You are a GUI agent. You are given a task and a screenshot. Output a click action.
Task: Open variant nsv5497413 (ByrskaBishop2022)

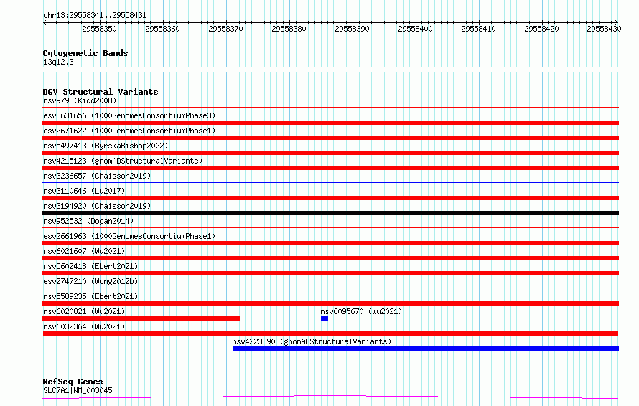pyautogui.click(x=106, y=146)
